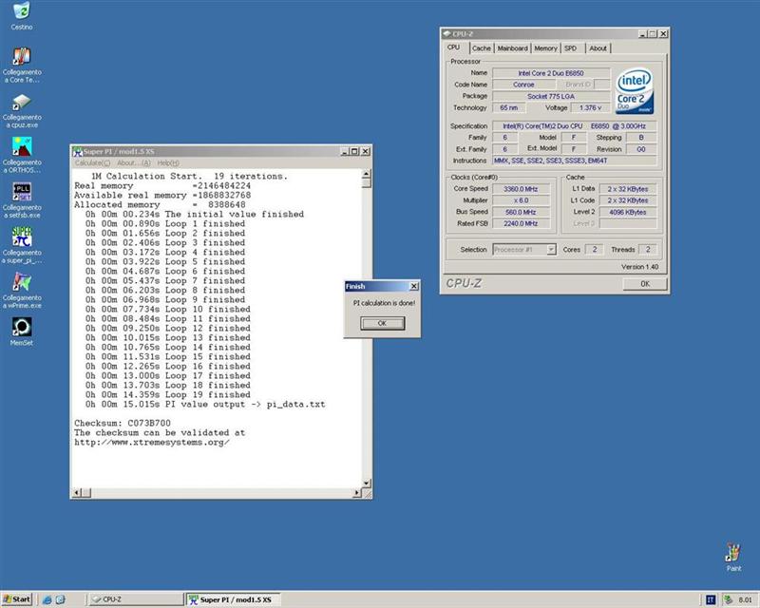
Task: Click OK in the Finish dialog
Action: 383,323
